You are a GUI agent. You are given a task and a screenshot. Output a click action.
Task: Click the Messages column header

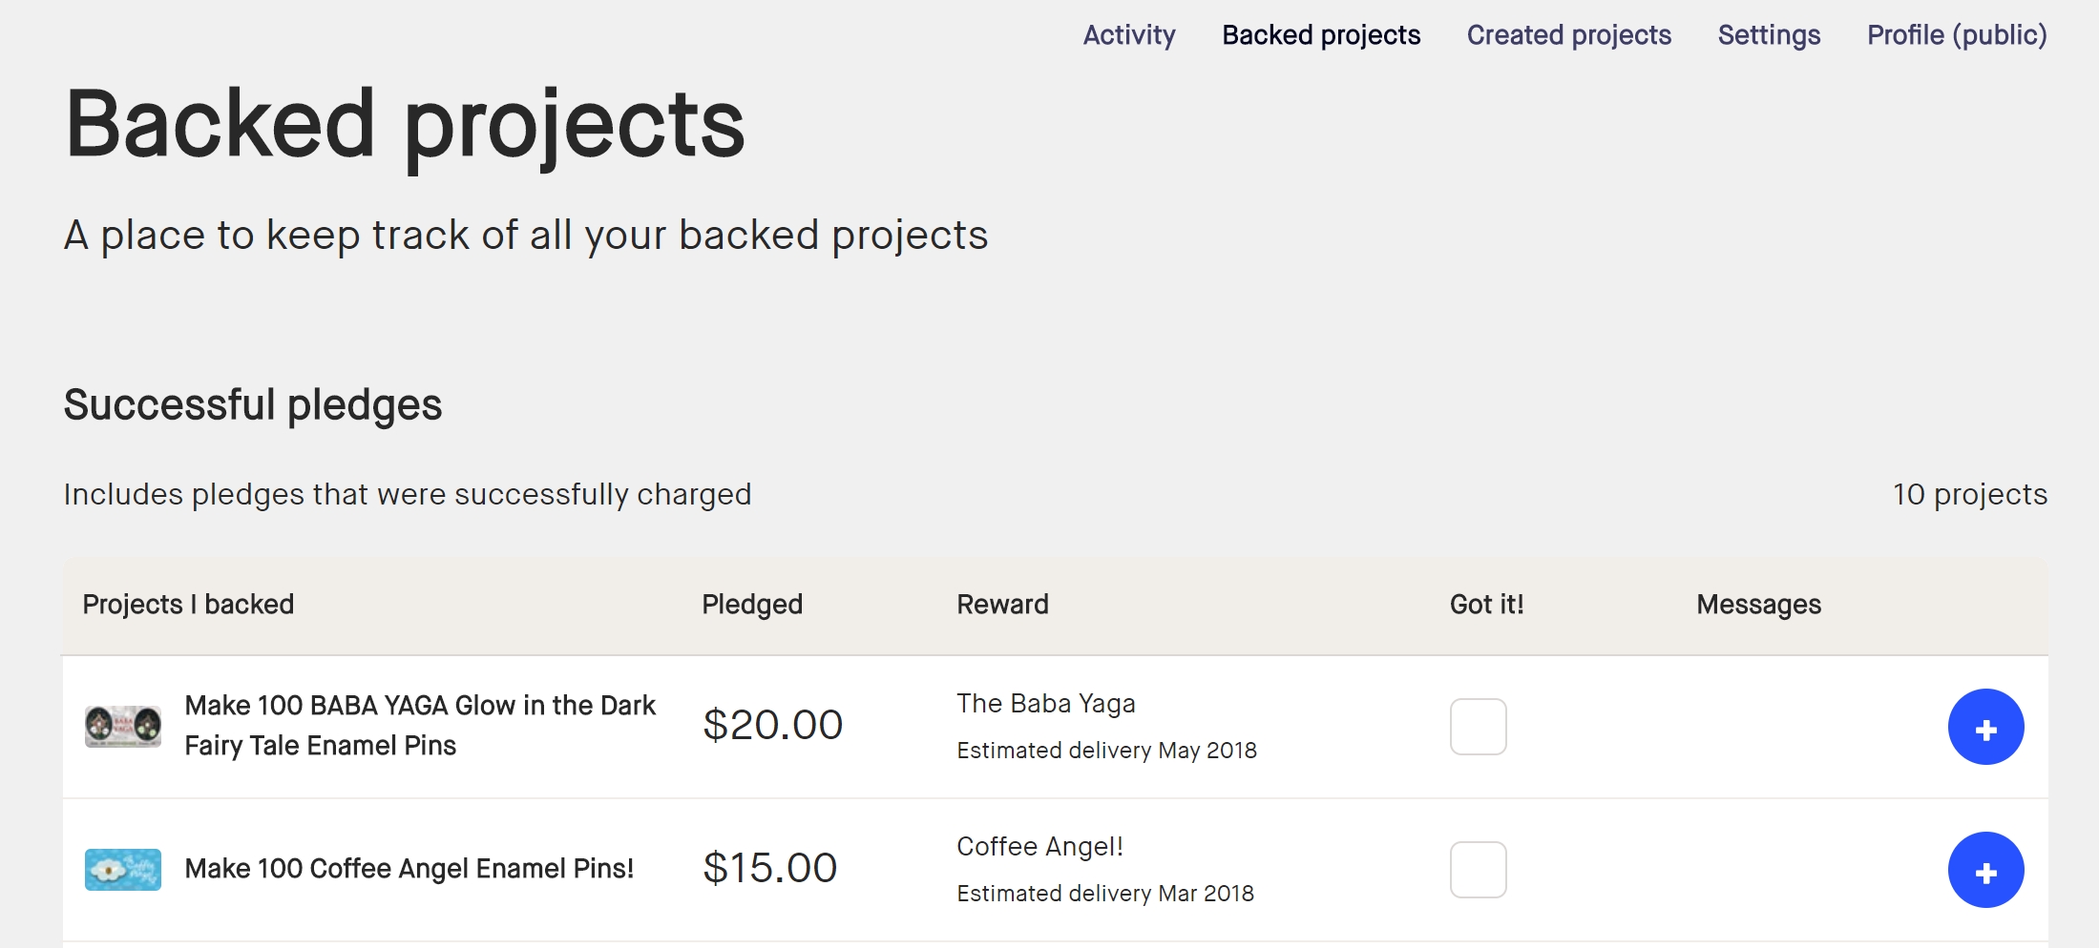pyautogui.click(x=1758, y=605)
